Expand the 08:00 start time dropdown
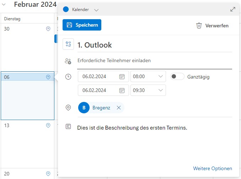The height and width of the screenshot is (179, 241). point(160,76)
